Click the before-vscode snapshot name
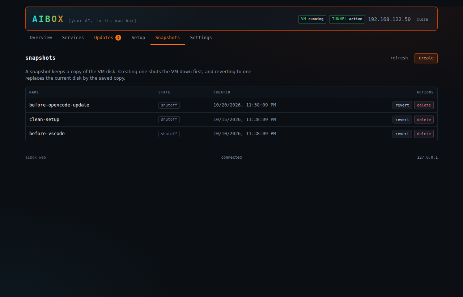Viewport: 463px width, 297px height. pyautogui.click(x=47, y=134)
